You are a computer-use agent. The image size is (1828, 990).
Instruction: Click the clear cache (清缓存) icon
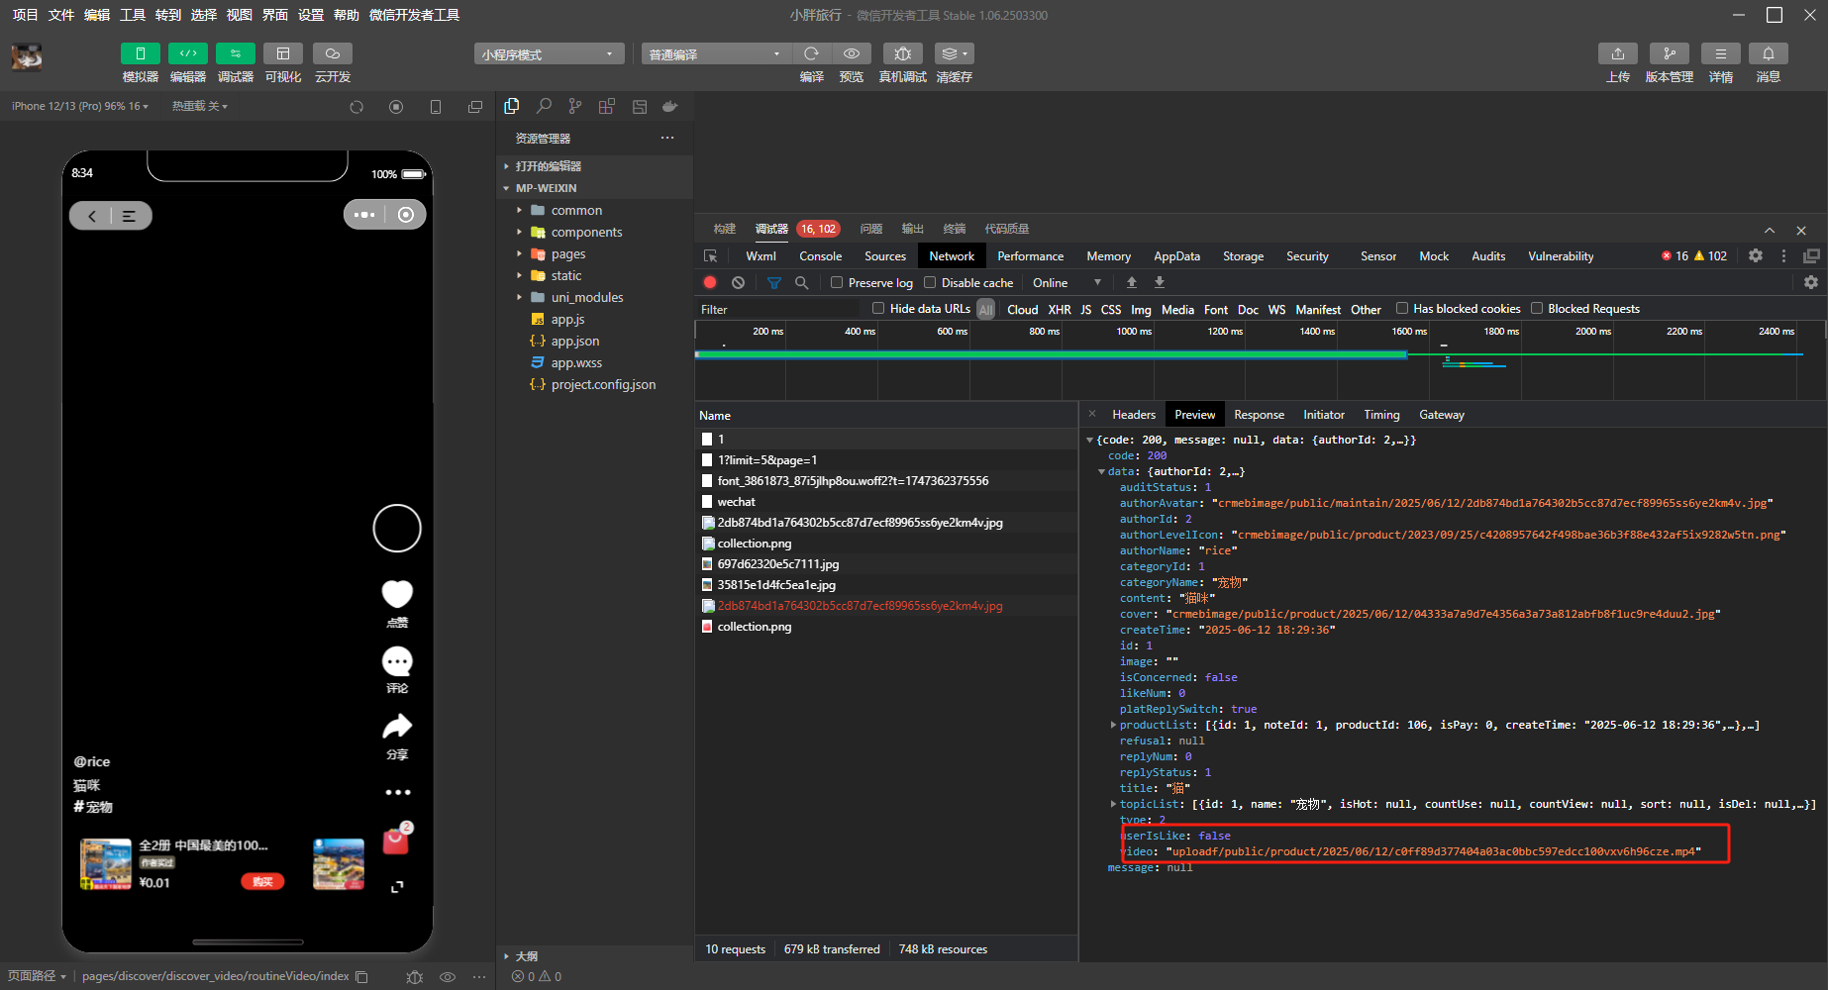pos(954,53)
